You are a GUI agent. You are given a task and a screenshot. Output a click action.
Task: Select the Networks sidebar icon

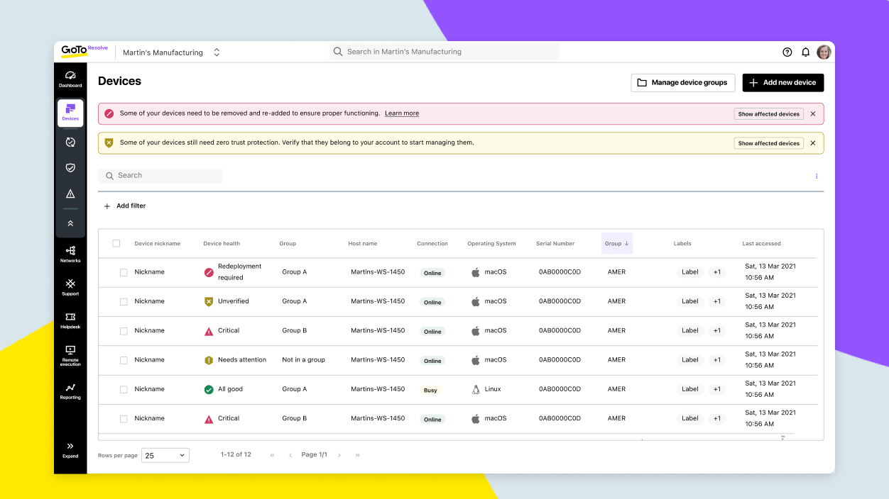tap(70, 254)
